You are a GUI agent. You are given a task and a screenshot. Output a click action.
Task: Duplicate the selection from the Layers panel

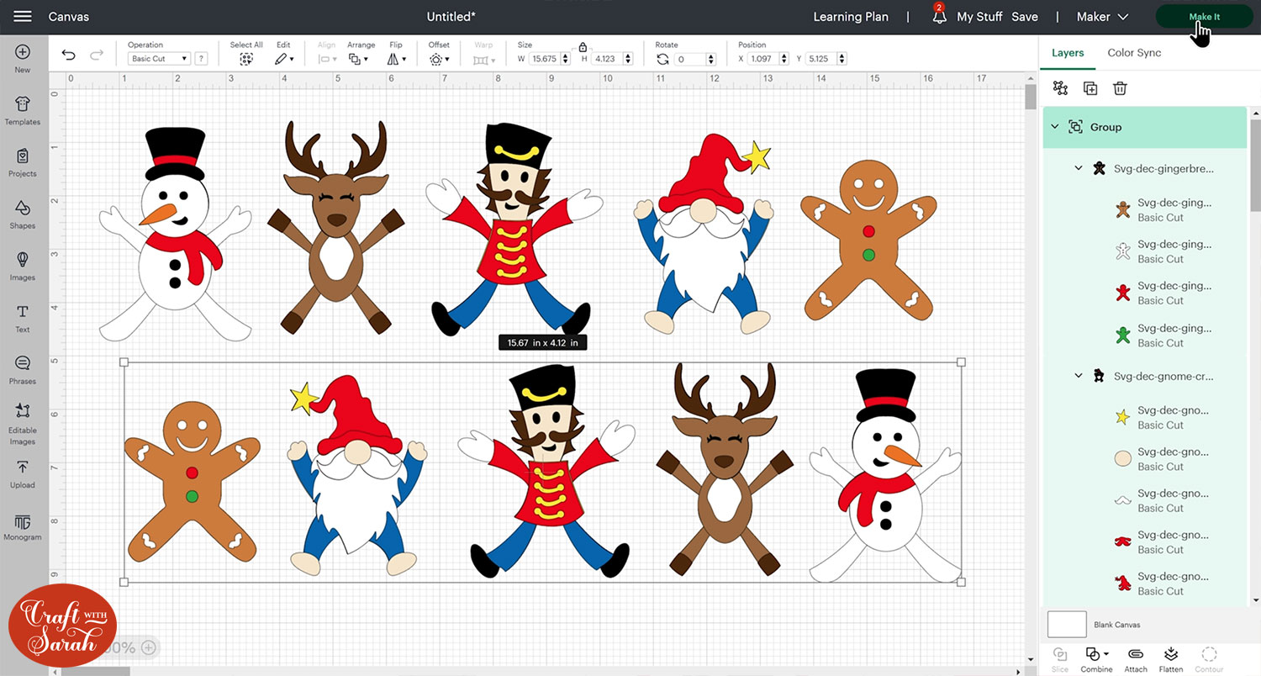1090,87
